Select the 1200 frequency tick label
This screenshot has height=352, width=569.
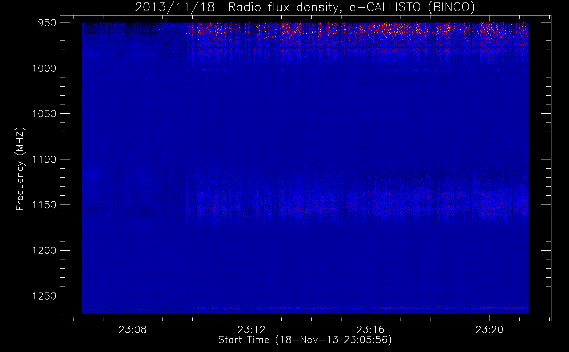(x=44, y=250)
